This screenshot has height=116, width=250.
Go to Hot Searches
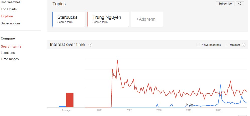click(11, 2)
